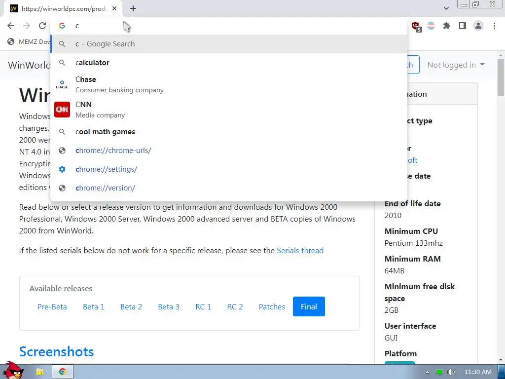Show hidden system tray icons
The height and width of the screenshot is (379, 505).
tap(428, 372)
